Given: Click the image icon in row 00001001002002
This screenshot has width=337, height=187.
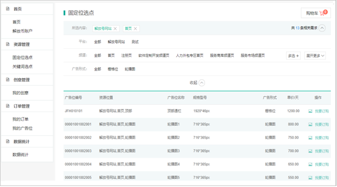Looking at the screenshot, I should click(x=310, y=138).
